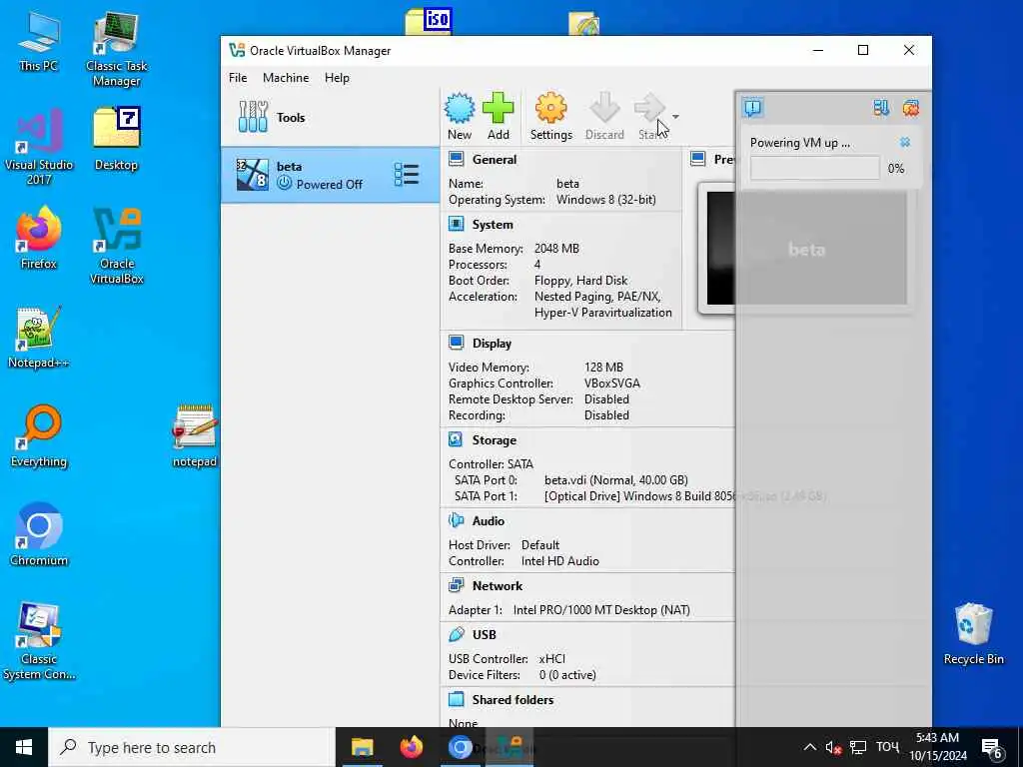Select the This PC desktop icon
The image size is (1023, 767).
[x=39, y=41]
